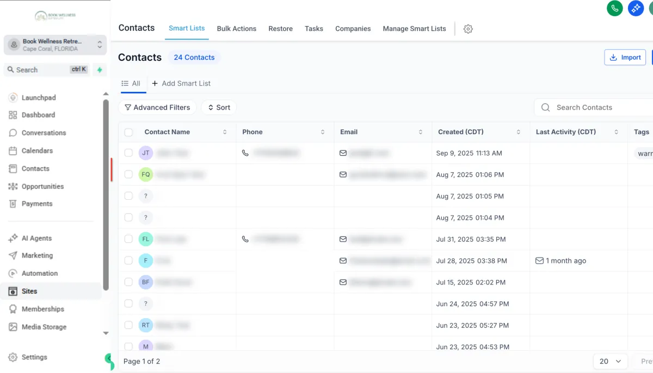
Task: Check the checkbox for Aug 7 01:04 PM row
Action: (128, 217)
